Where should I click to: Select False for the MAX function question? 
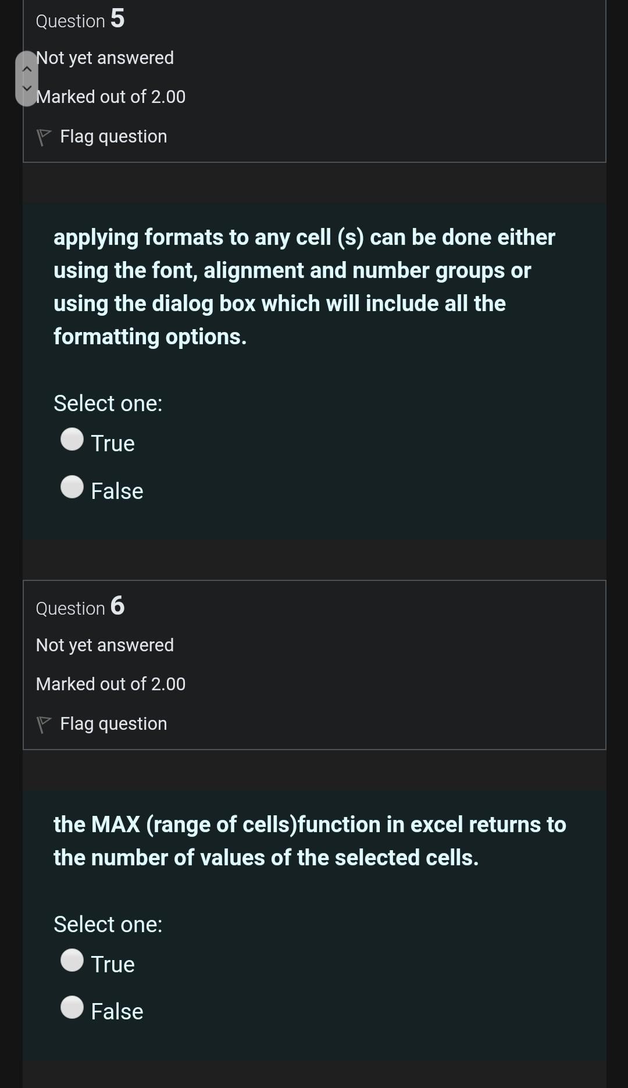[73, 1009]
